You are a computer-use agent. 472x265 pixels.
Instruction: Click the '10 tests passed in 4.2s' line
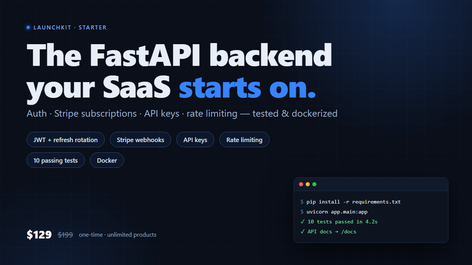coord(339,222)
